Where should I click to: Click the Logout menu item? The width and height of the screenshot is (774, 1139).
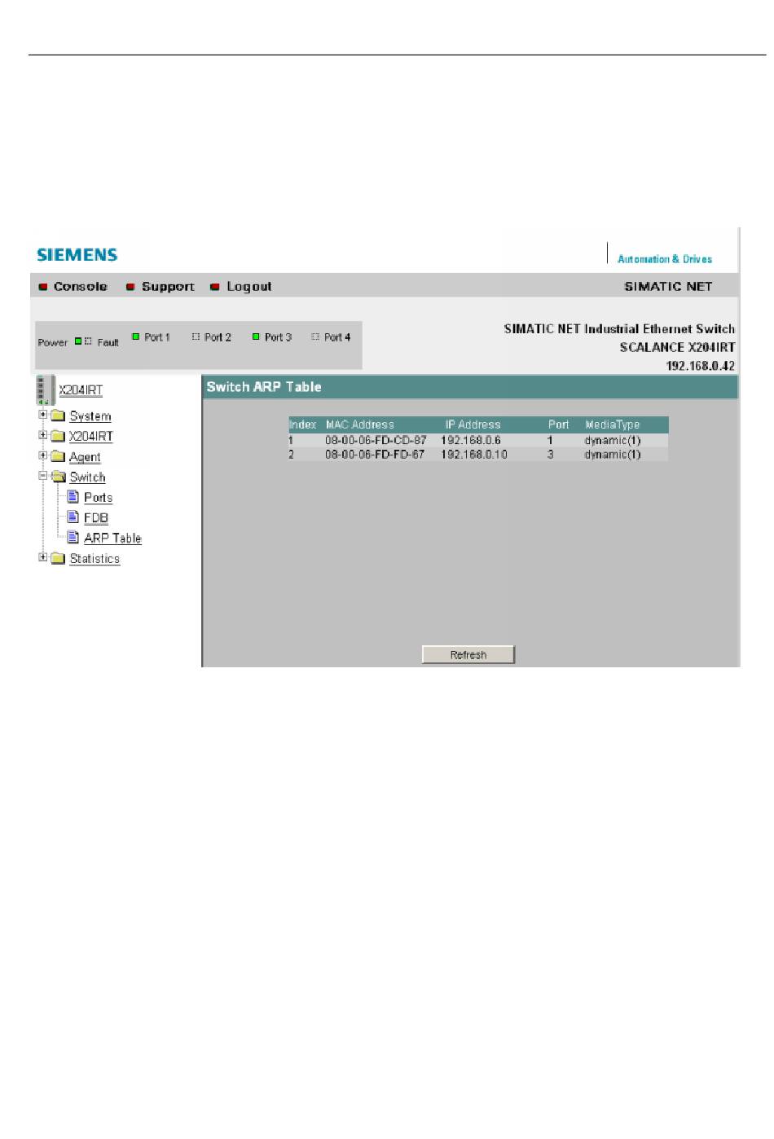click(x=248, y=287)
